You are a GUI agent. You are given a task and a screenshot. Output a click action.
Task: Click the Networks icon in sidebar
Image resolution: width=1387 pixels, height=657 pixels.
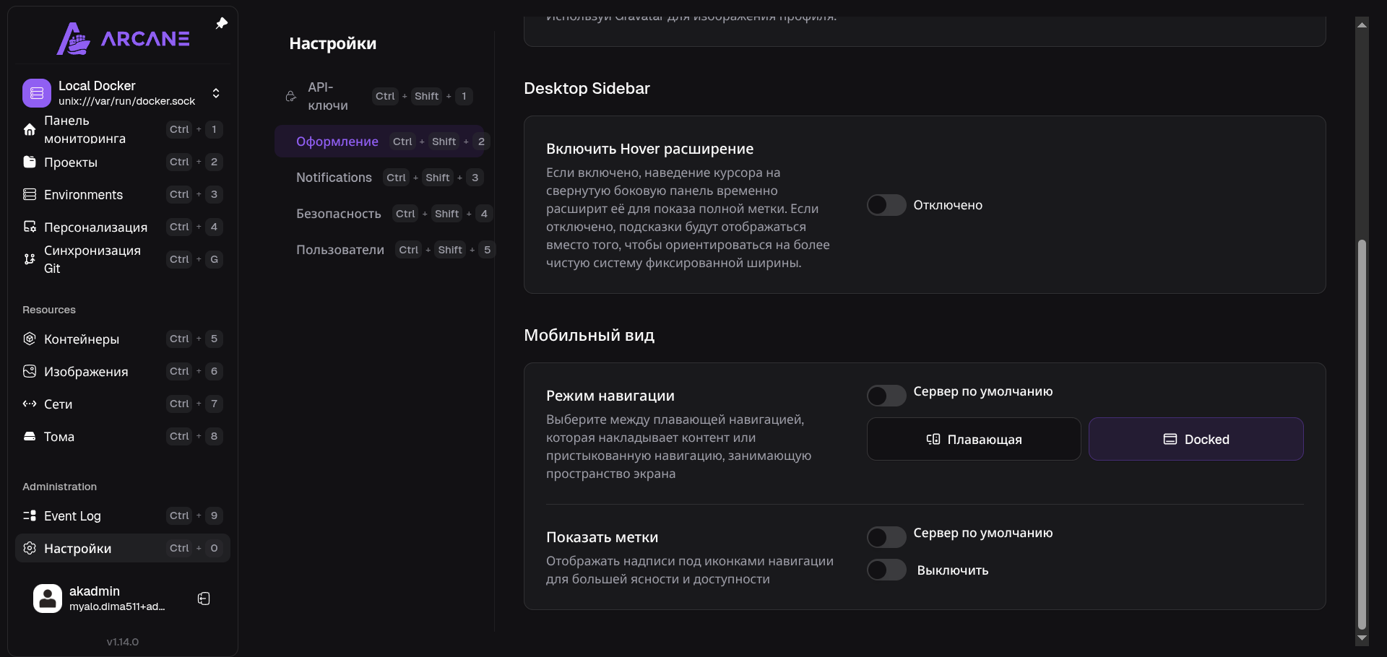30,404
